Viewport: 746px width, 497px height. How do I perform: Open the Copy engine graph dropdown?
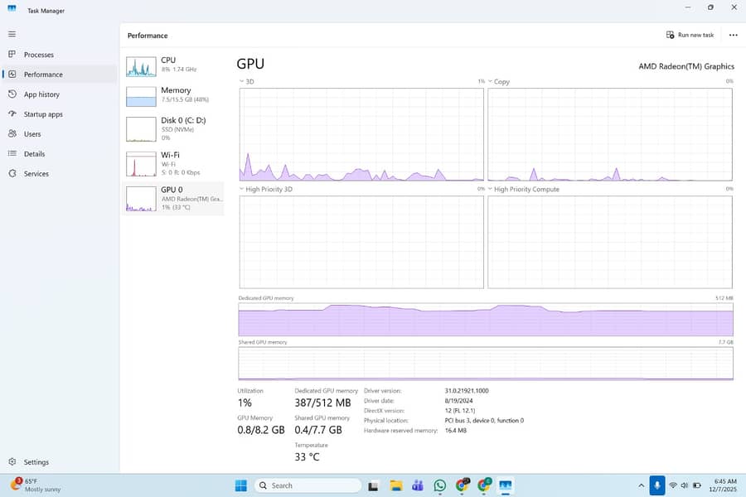[x=490, y=82]
